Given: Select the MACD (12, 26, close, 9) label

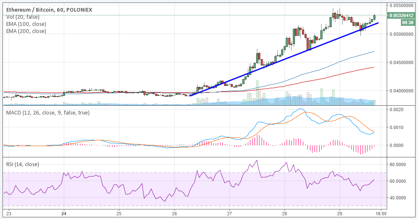Looking at the screenshot, I should 48,112.
